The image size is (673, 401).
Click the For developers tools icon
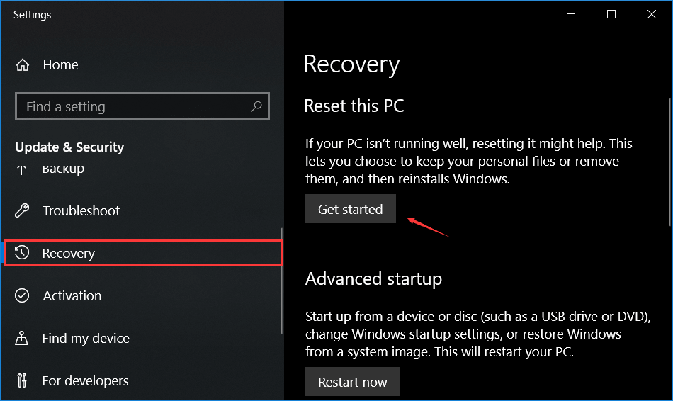point(23,380)
